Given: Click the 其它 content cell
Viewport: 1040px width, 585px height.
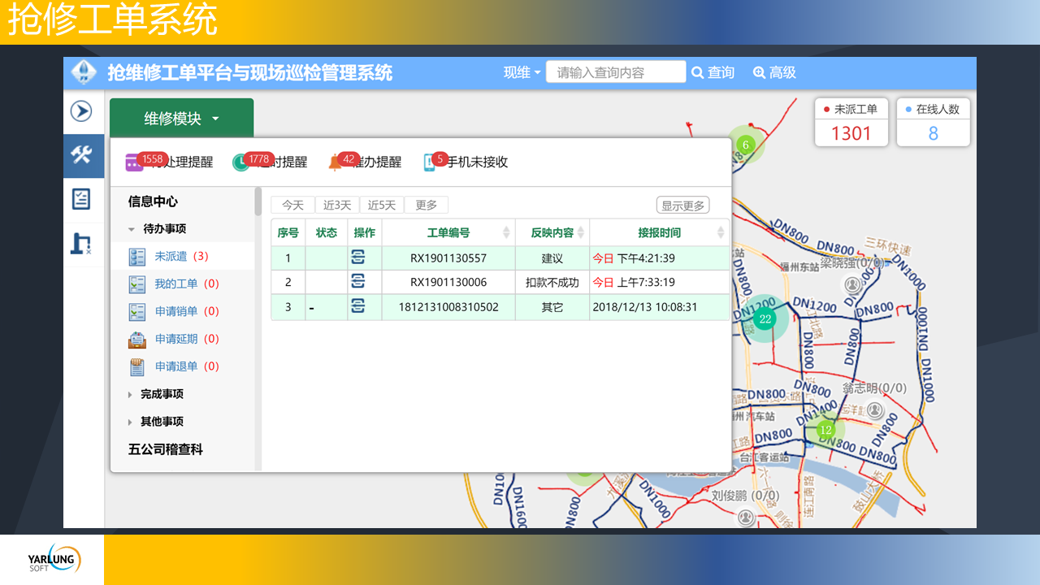Looking at the screenshot, I should 552,307.
